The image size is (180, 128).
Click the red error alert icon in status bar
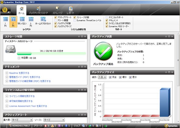pos(46,126)
